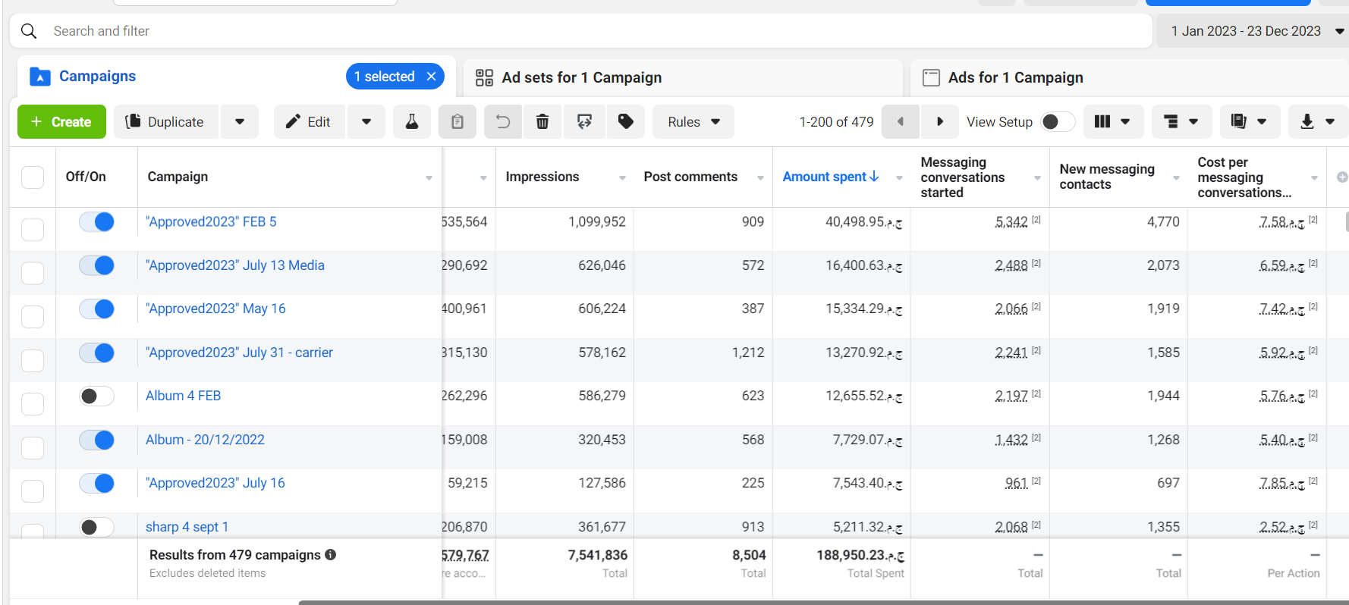Screen dimensions: 1349x605
Task: Open the date range dropdown
Action: 1253,31
